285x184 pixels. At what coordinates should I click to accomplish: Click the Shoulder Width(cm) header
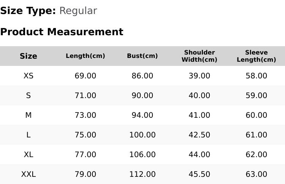pos(199,56)
